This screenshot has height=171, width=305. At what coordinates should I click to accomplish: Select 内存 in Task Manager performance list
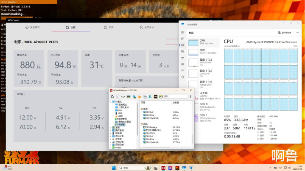pos(204,52)
